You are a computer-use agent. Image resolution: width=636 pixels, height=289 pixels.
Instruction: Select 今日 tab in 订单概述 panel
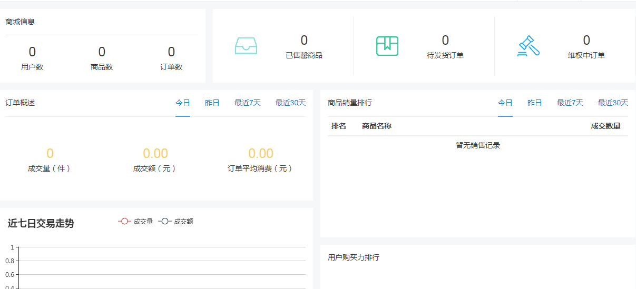click(x=182, y=103)
